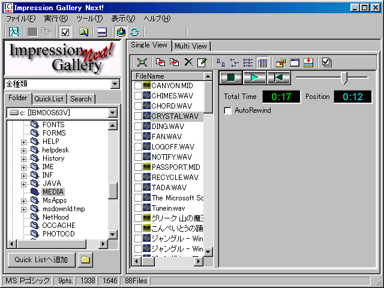Click the move file icon with dotted page

(174, 62)
